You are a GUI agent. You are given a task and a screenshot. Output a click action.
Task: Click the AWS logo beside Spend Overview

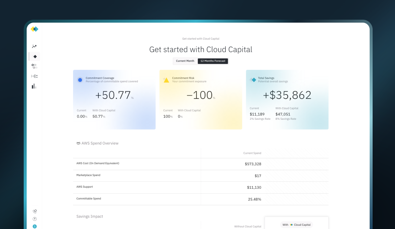click(78, 143)
